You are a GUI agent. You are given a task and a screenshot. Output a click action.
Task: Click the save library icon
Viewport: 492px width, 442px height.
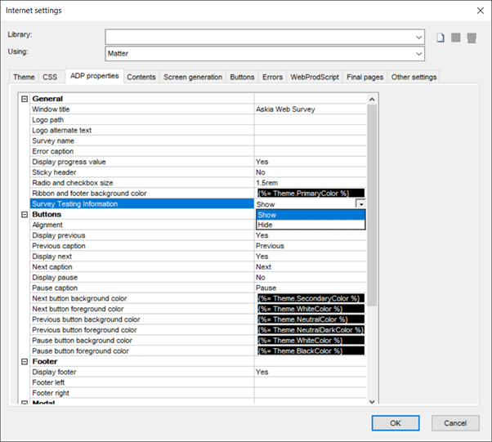point(456,38)
